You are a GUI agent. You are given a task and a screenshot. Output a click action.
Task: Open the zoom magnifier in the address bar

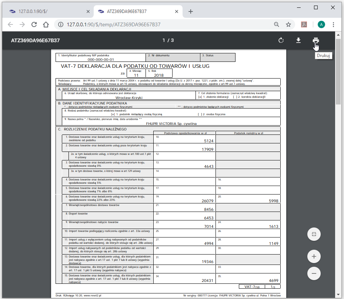tap(277, 24)
